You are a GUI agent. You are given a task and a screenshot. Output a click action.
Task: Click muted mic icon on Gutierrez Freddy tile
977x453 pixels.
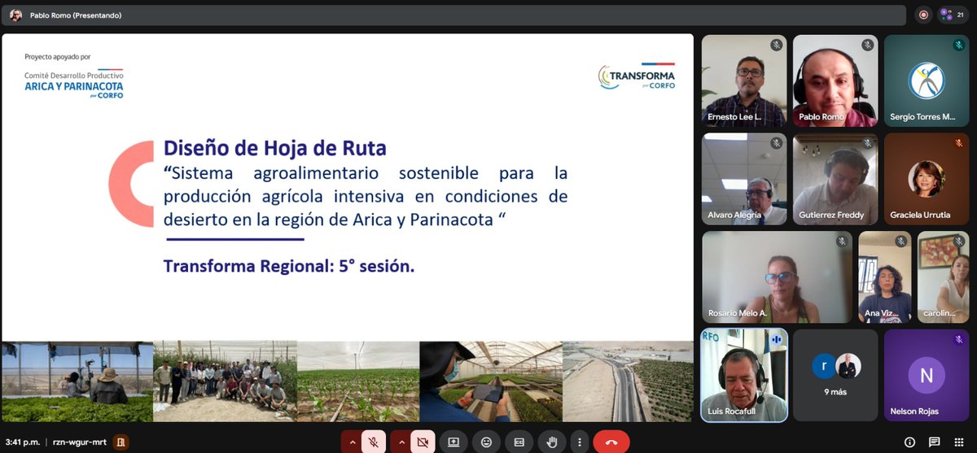point(868,144)
